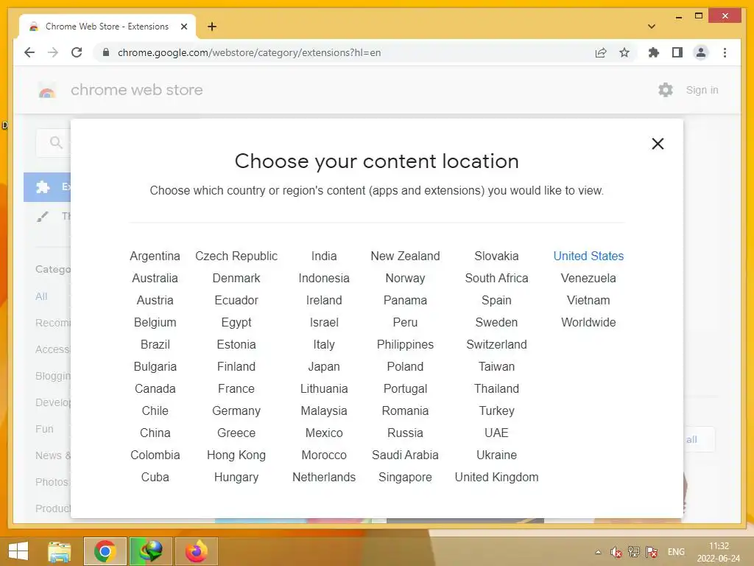
Task: Close the Chrome Web Store tab
Action: [x=183, y=27]
